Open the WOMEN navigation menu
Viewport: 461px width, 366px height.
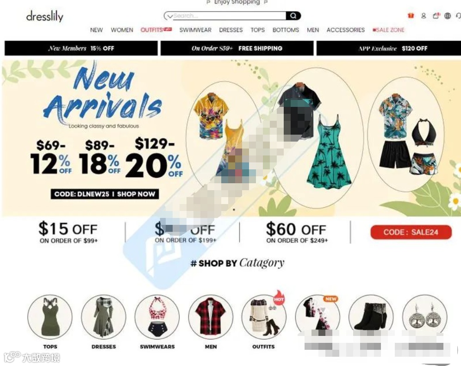point(122,30)
